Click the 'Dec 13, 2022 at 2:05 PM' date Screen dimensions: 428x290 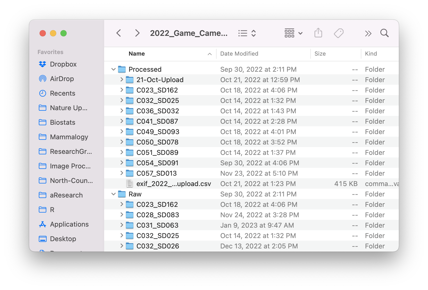[259, 246]
